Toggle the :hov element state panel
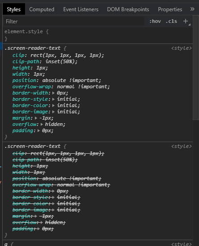 point(155,21)
